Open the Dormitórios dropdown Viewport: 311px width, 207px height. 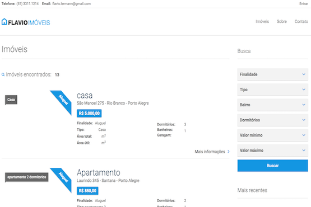(272, 120)
